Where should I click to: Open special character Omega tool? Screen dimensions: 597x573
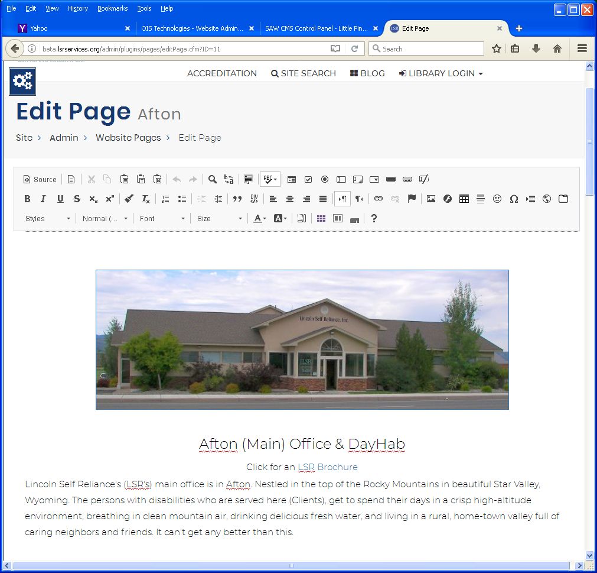514,199
